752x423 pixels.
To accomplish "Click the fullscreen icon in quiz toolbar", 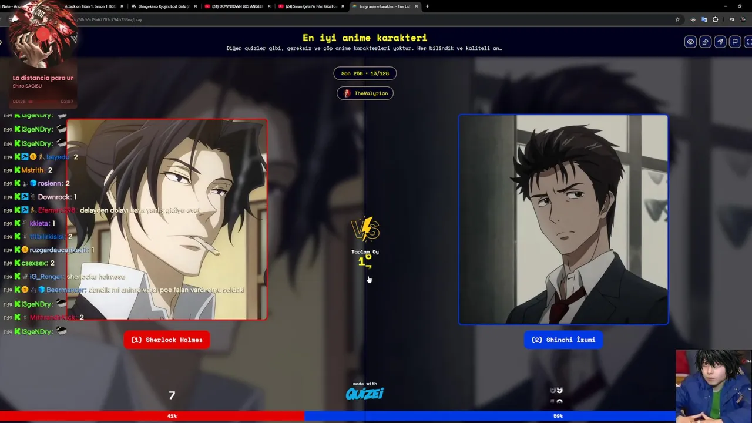I will tap(748, 42).
